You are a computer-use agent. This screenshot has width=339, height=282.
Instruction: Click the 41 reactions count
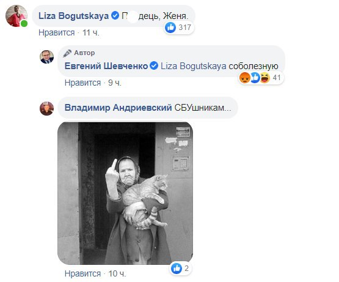(x=277, y=78)
